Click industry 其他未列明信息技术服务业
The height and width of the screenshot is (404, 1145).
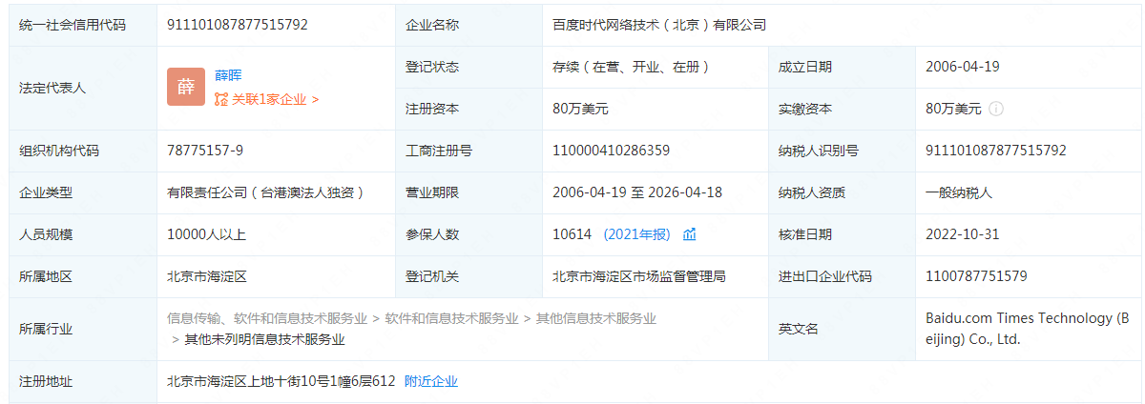point(265,339)
